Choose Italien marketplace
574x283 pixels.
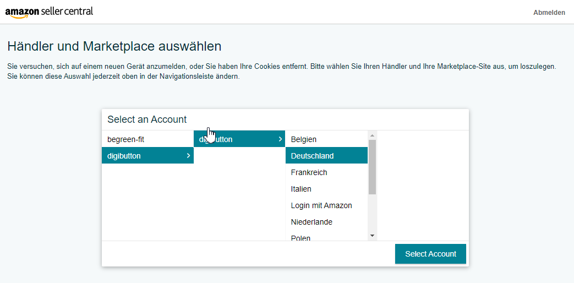click(x=326, y=189)
